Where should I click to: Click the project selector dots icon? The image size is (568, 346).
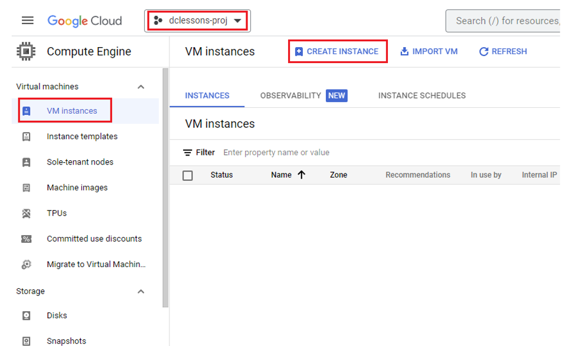tap(158, 21)
